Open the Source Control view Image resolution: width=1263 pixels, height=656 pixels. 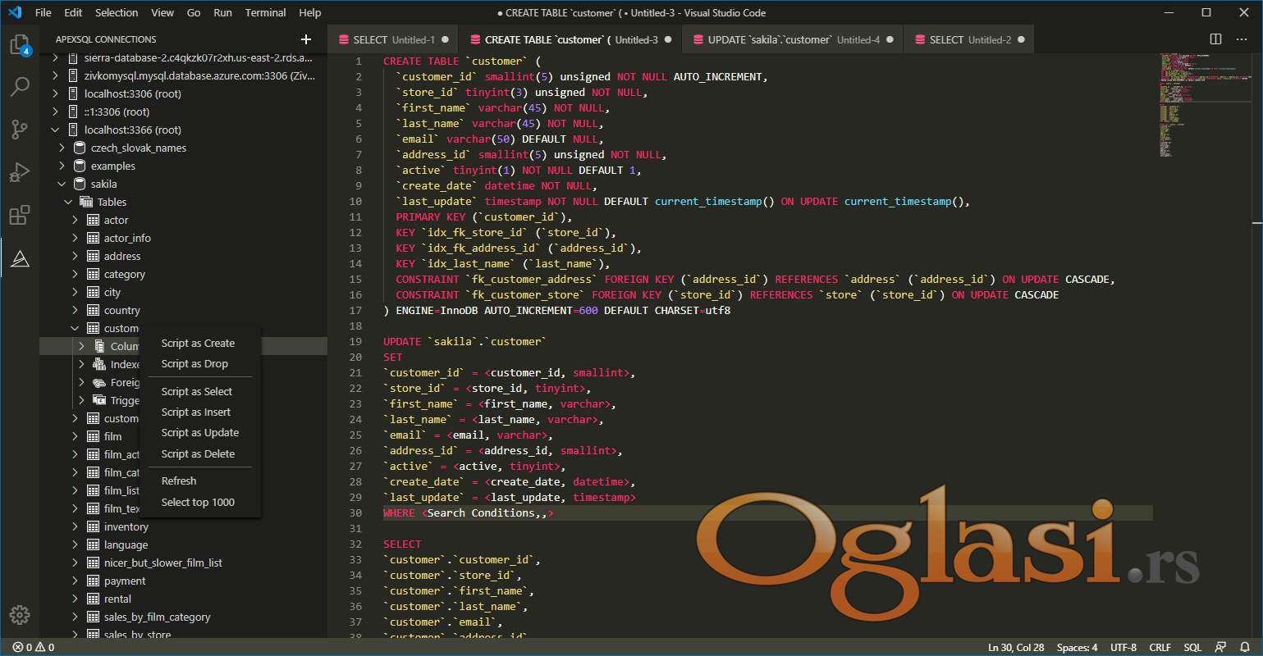[x=20, y=130]
